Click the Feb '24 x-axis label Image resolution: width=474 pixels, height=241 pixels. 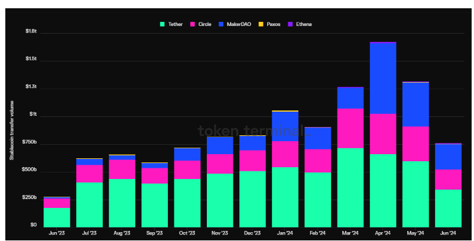pyautogui.click(x=318, y=233)
